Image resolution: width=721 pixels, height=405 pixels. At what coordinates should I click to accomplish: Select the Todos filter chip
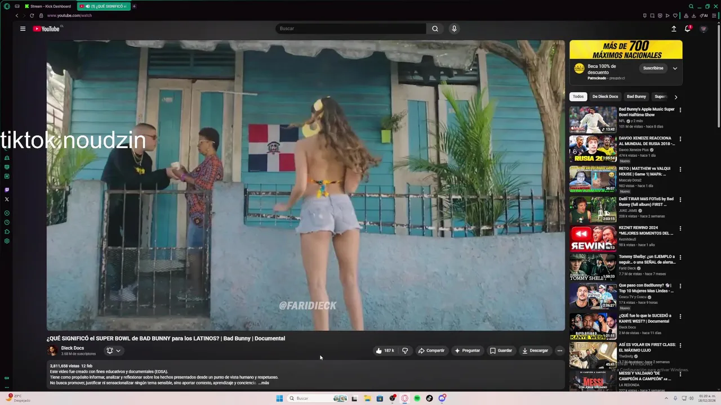(x=578, y=97)
